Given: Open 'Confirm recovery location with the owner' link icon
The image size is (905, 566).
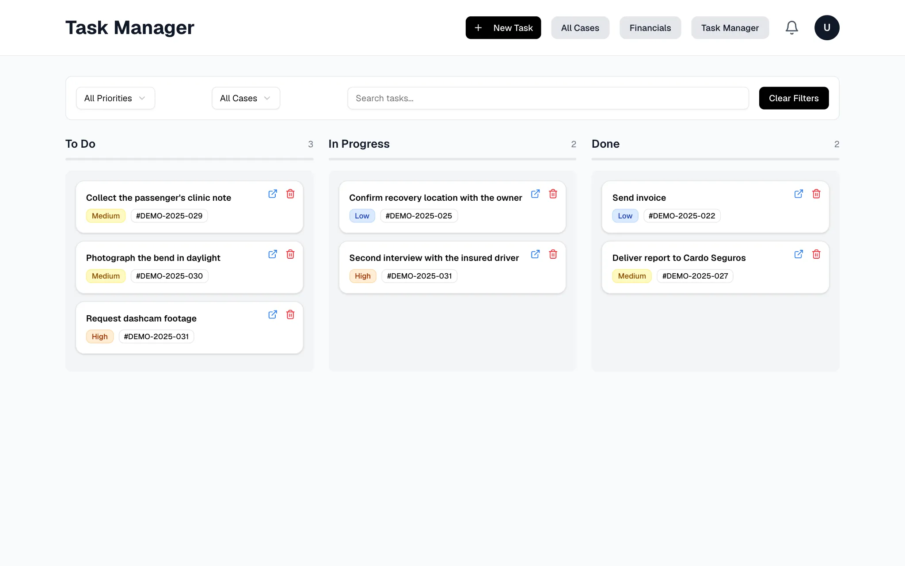Looking at the screenshot, I should [535, 194].
